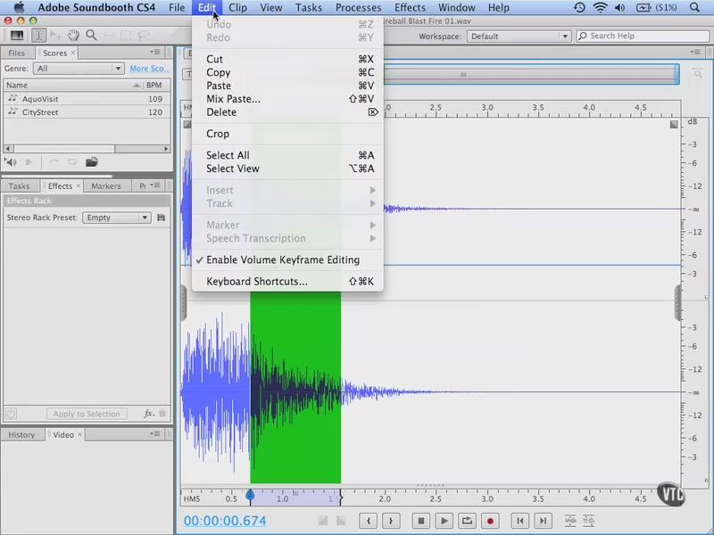The height and width of the screenshot is (535, 714).
Task: Open the Processes menu
Action: pyautogui.click(x=359, y=7)
